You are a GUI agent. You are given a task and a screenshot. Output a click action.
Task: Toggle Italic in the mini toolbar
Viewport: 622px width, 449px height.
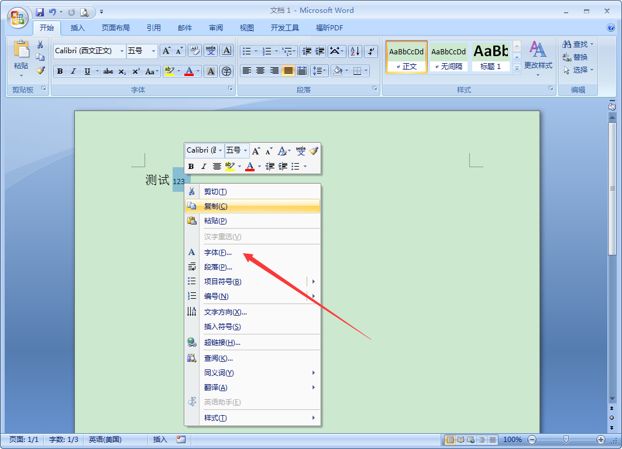(202, 166)
